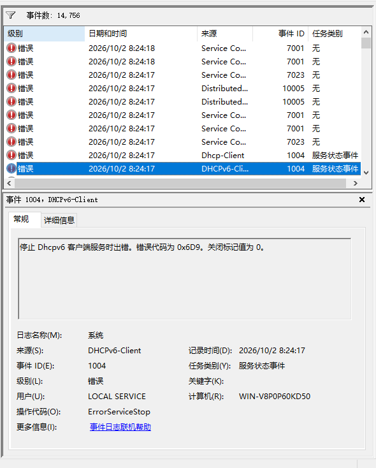This screenshot has width=376, height=468.
Task: Click the 更多信息(I): label
Action: pos(37,427)
